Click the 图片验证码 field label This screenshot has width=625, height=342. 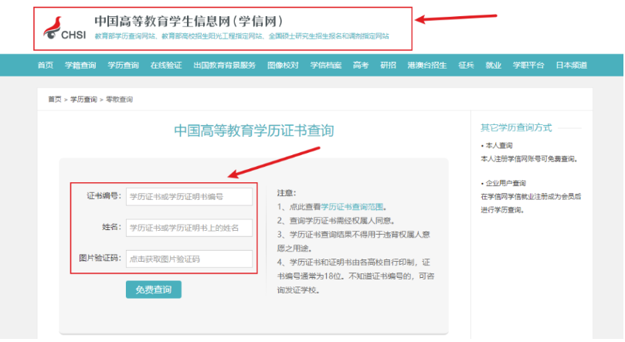100,258
